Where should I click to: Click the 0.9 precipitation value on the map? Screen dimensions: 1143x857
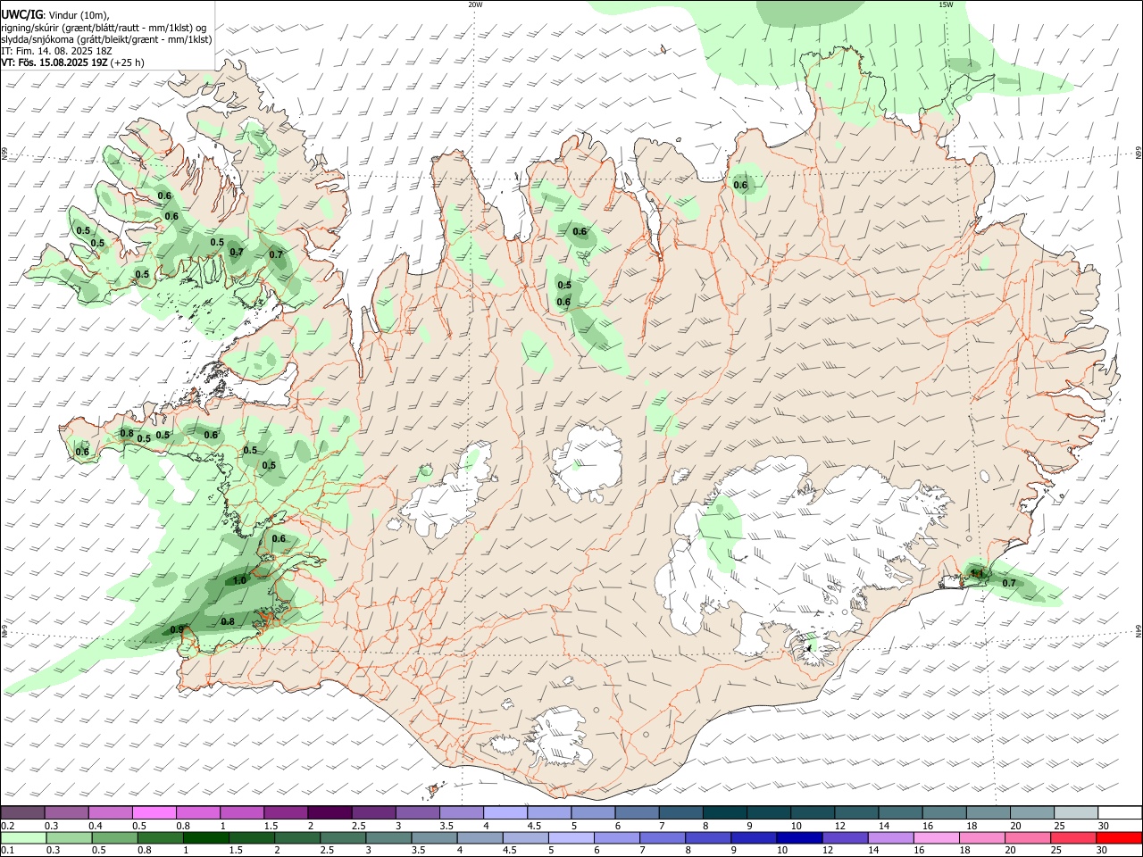pos(177,629)
